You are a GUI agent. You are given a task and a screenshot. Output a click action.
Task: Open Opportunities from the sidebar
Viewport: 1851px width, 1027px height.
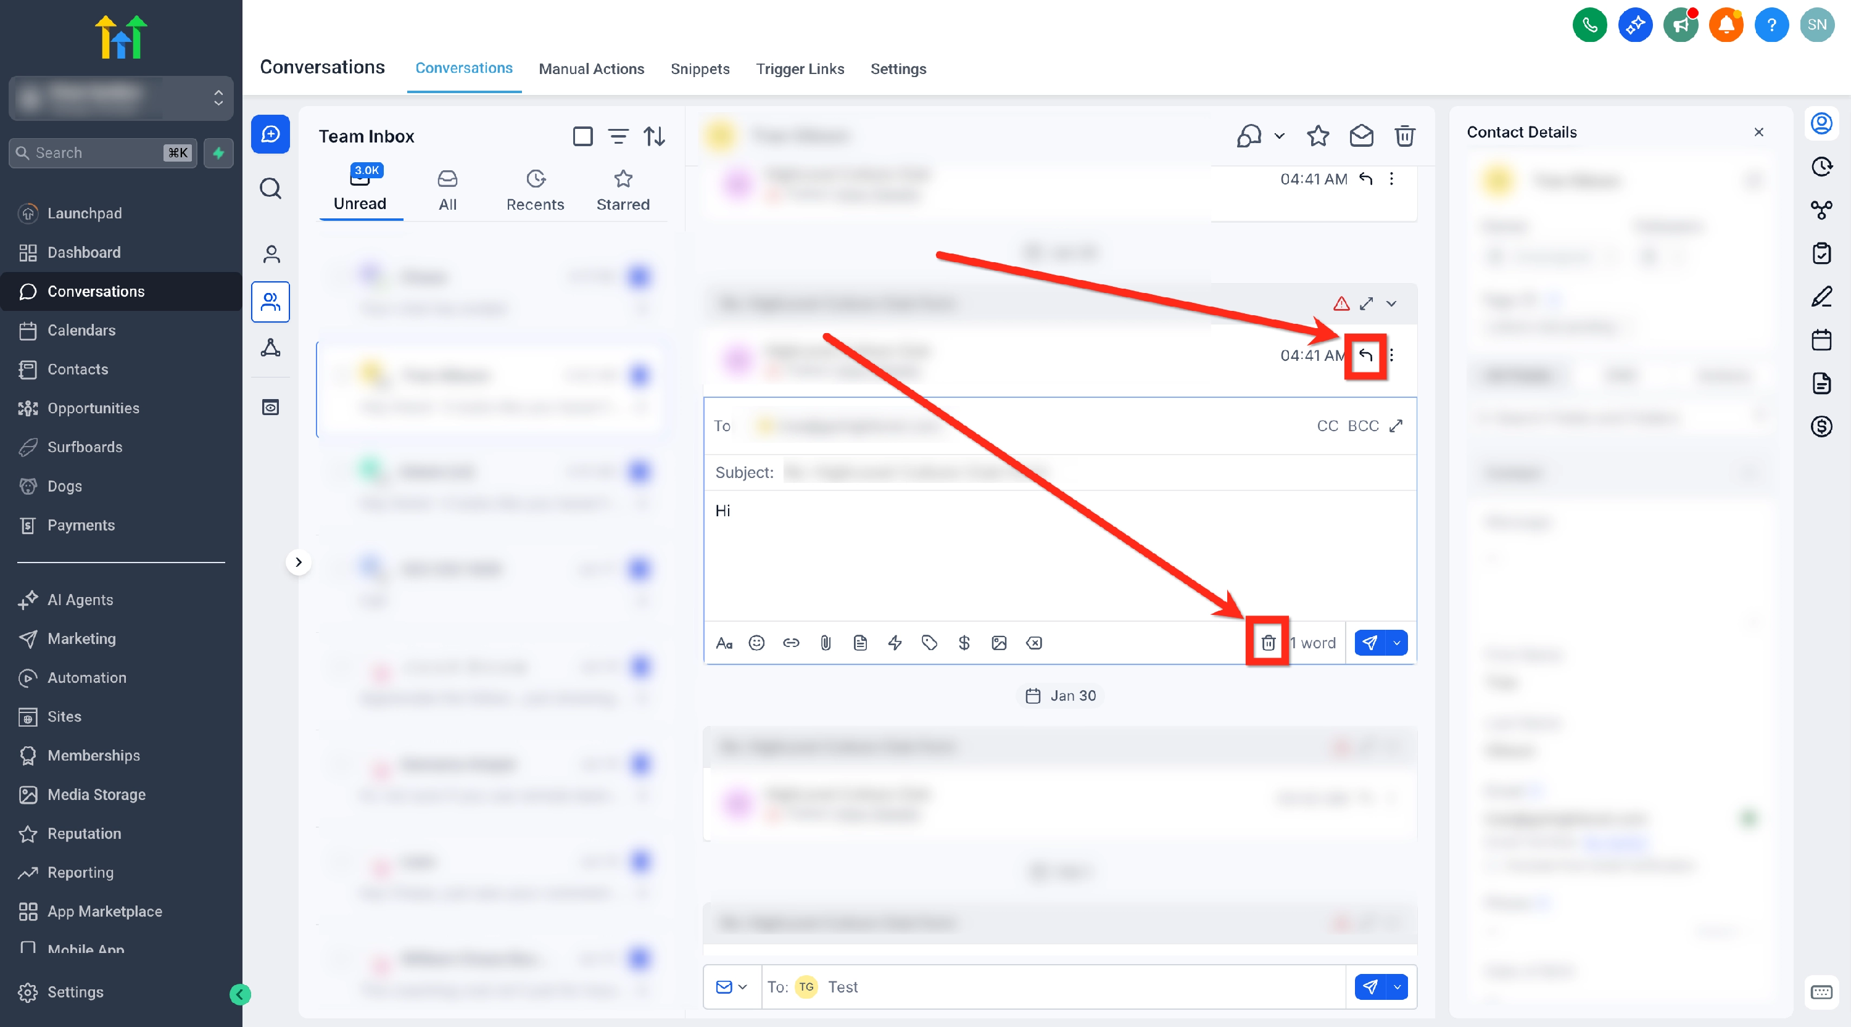click(x=93, y=408)
